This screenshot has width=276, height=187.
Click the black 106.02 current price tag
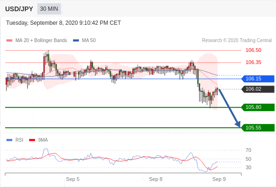tap(258, 89)
